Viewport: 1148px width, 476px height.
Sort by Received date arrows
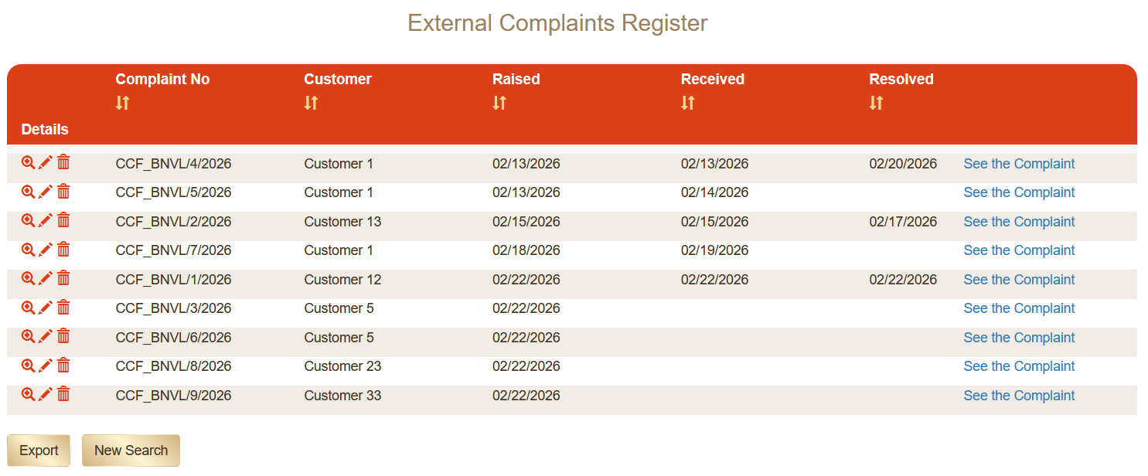[x=688, y=103]
